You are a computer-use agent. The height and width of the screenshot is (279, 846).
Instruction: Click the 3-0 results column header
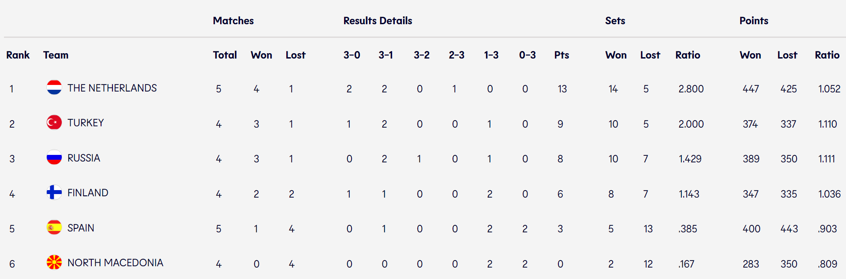[x=352, y=55]
